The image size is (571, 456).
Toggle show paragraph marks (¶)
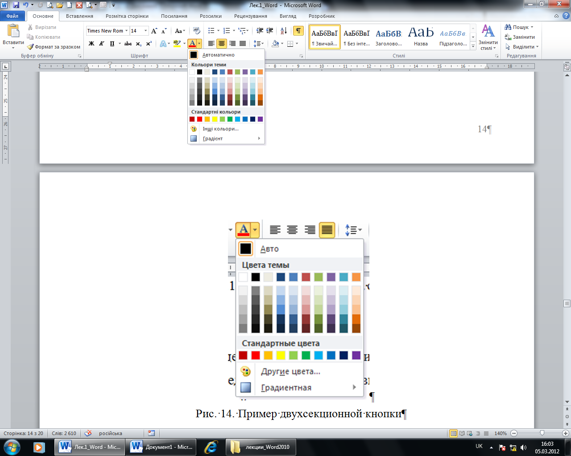[298, 31]
